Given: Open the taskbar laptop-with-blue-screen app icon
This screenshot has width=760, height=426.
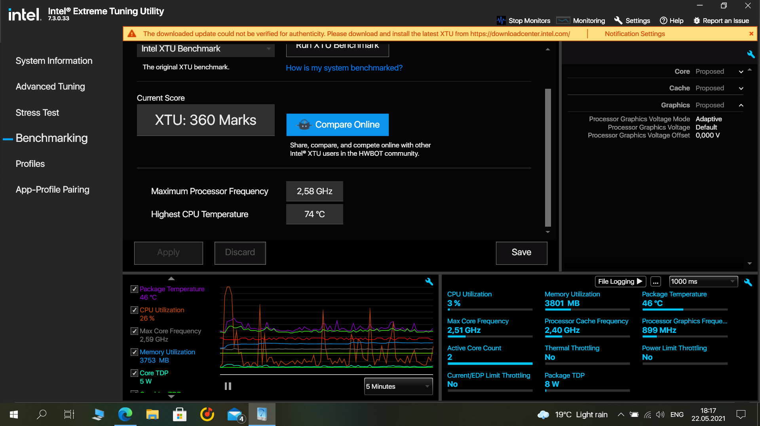Looking at the screenshot, I should click(x=97, y=415).
